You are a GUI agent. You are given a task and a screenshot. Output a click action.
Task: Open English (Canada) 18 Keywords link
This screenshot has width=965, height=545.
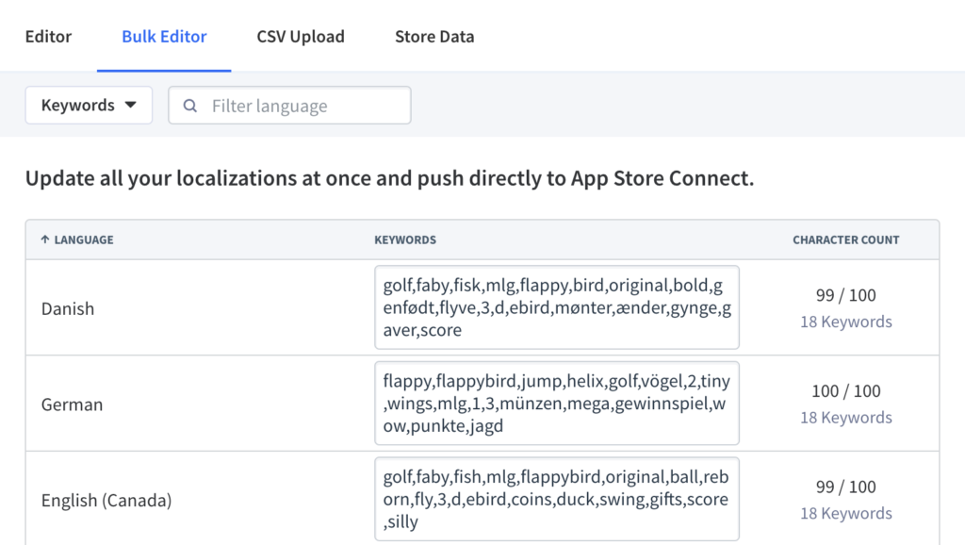coord(845,513)
